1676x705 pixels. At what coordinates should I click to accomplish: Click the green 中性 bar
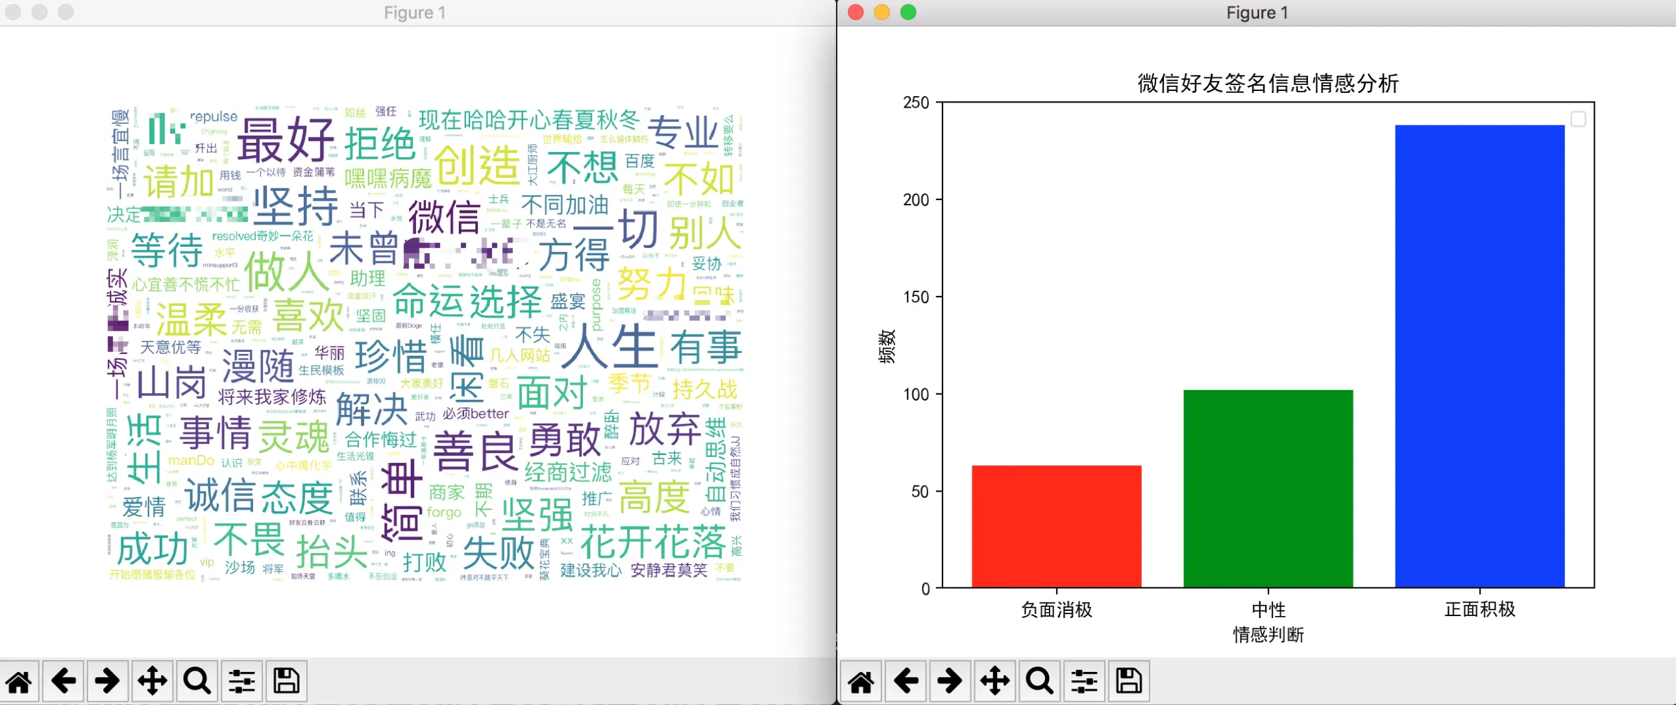pos(1268,488)
